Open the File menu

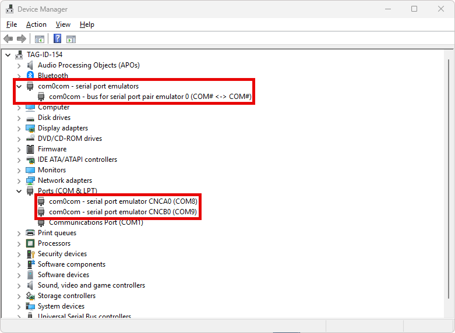[x=12, y=24]
